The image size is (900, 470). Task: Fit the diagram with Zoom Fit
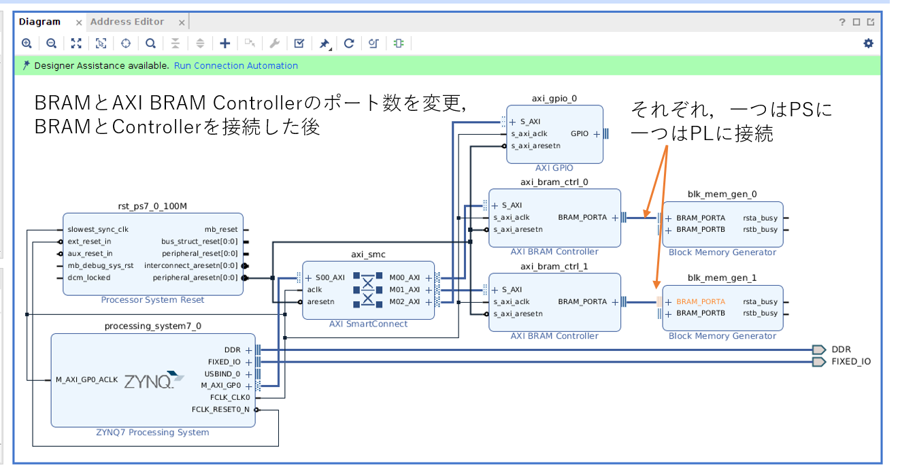click(x=76, y=44)
